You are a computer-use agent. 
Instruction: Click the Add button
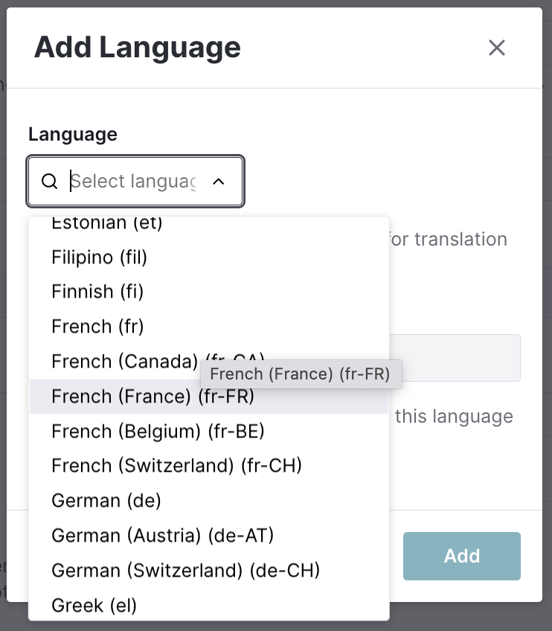click(462, 556)
